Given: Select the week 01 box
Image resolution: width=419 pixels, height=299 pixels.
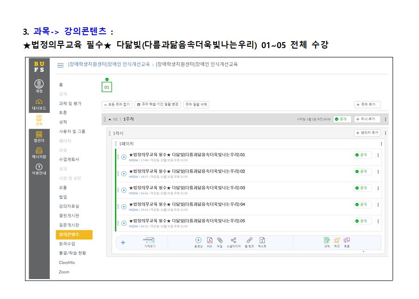Looking at the screenshot, I should coord(107,87).
